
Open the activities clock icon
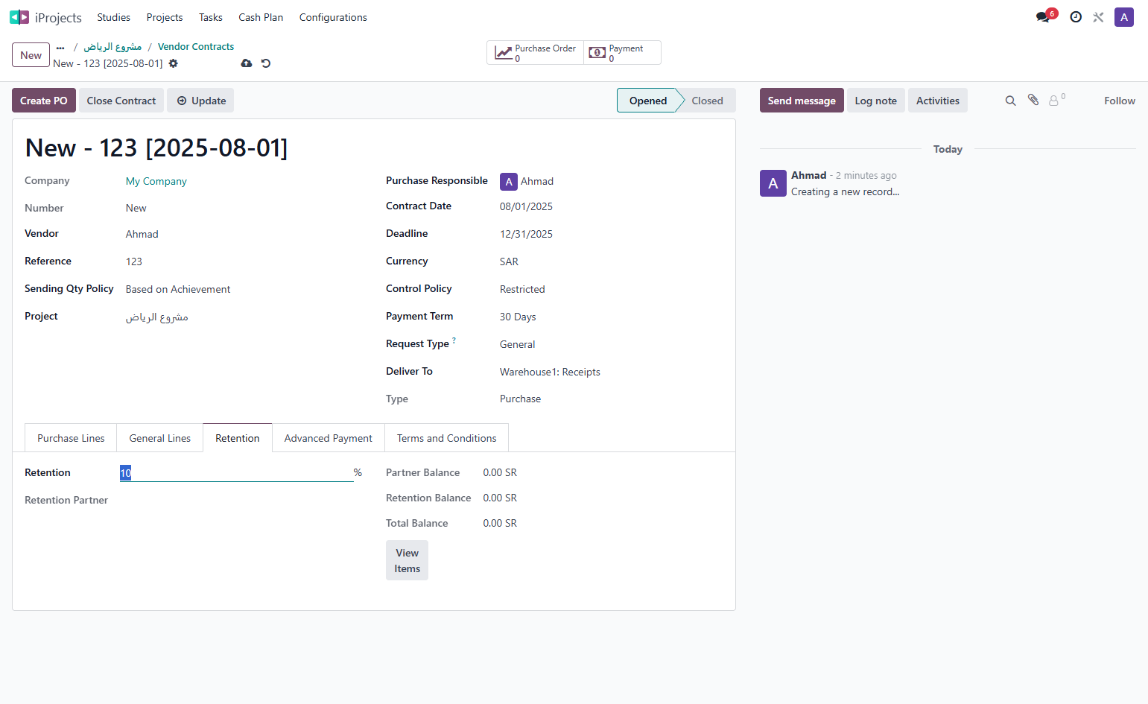[x=1076, y=17]
